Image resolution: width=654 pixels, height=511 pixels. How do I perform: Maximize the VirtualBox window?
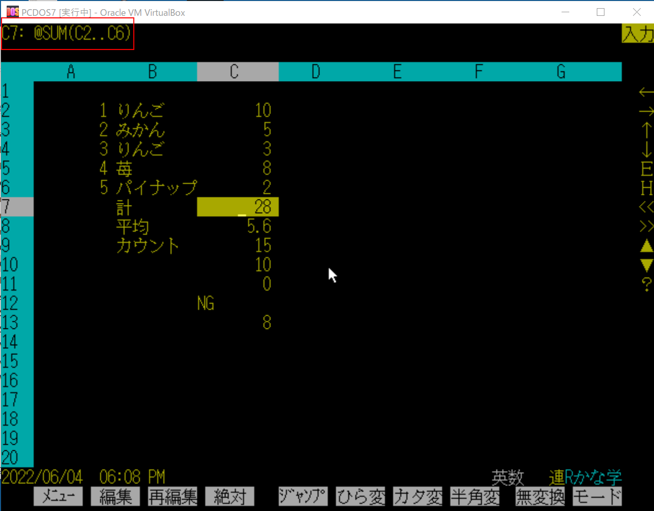601,12
